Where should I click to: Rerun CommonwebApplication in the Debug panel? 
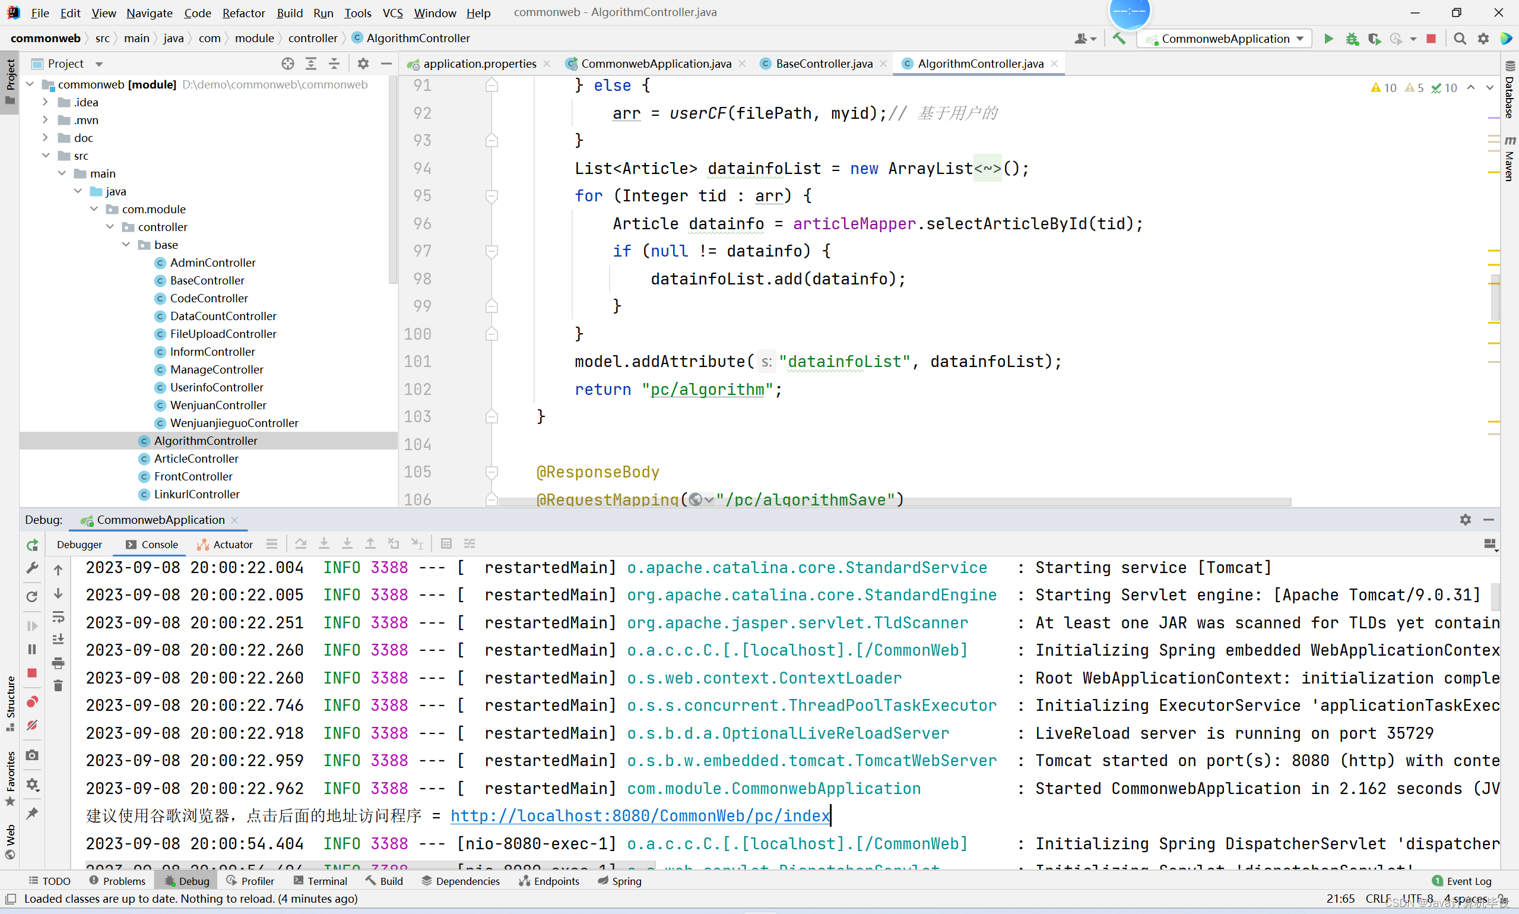(33, 545)
